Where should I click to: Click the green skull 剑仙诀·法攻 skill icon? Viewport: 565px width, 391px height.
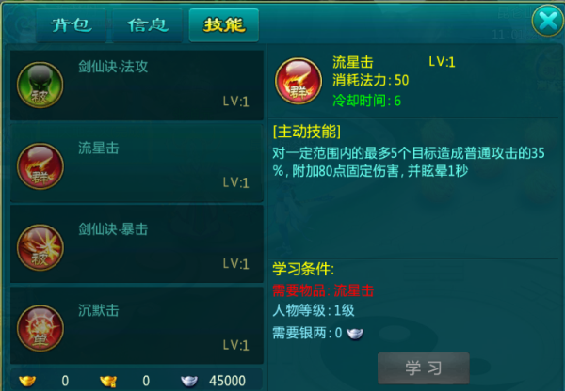point(40,85)
